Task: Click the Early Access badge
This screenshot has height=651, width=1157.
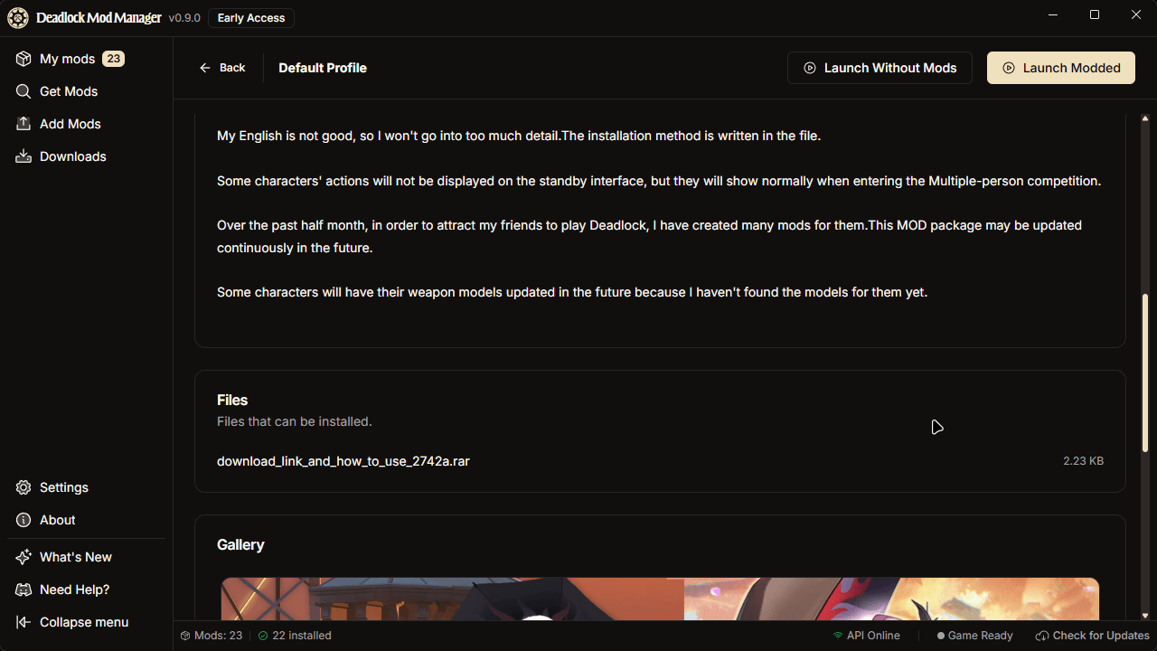Action: click(251, 18)
